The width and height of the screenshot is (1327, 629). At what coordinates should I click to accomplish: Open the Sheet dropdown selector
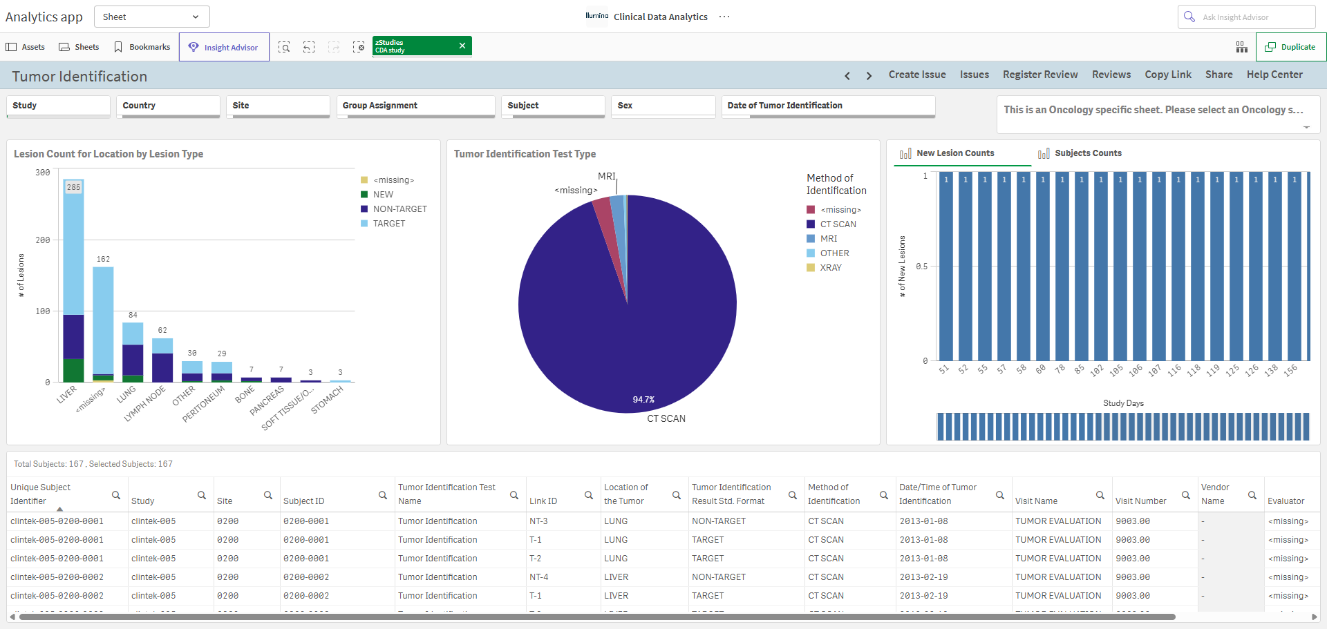click(x=152, y=17)
